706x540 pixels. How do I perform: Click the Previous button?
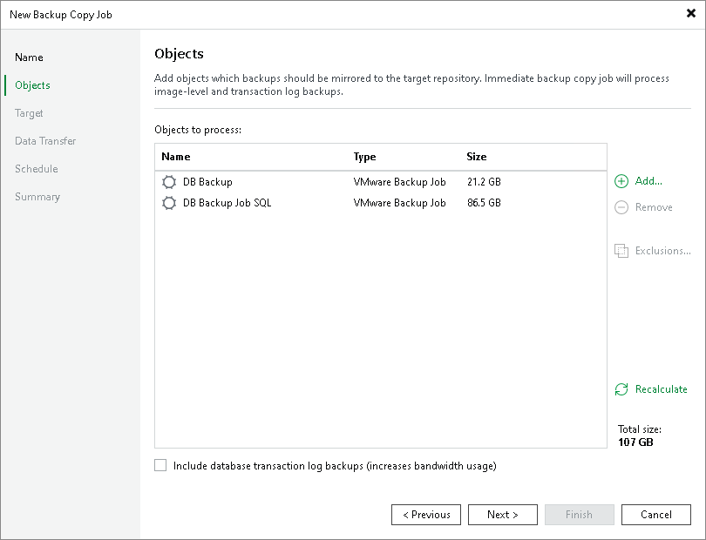[x=426, y=515]
